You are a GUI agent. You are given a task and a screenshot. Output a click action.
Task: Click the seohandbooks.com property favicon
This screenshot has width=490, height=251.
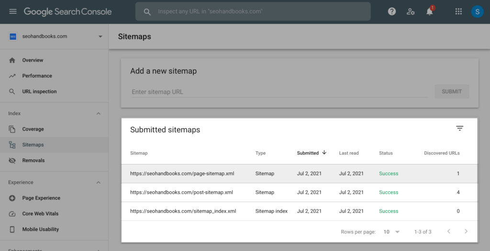click(x=13, y=36)
